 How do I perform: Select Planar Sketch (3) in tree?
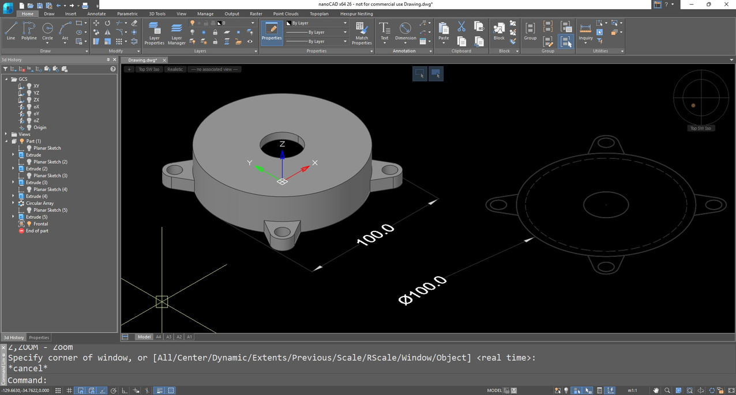[50, 176]
